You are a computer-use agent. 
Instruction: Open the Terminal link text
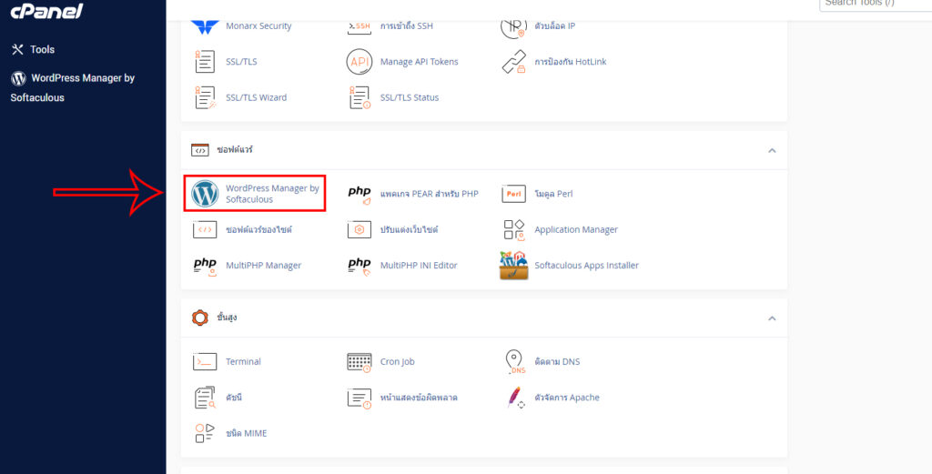point(243,362)
